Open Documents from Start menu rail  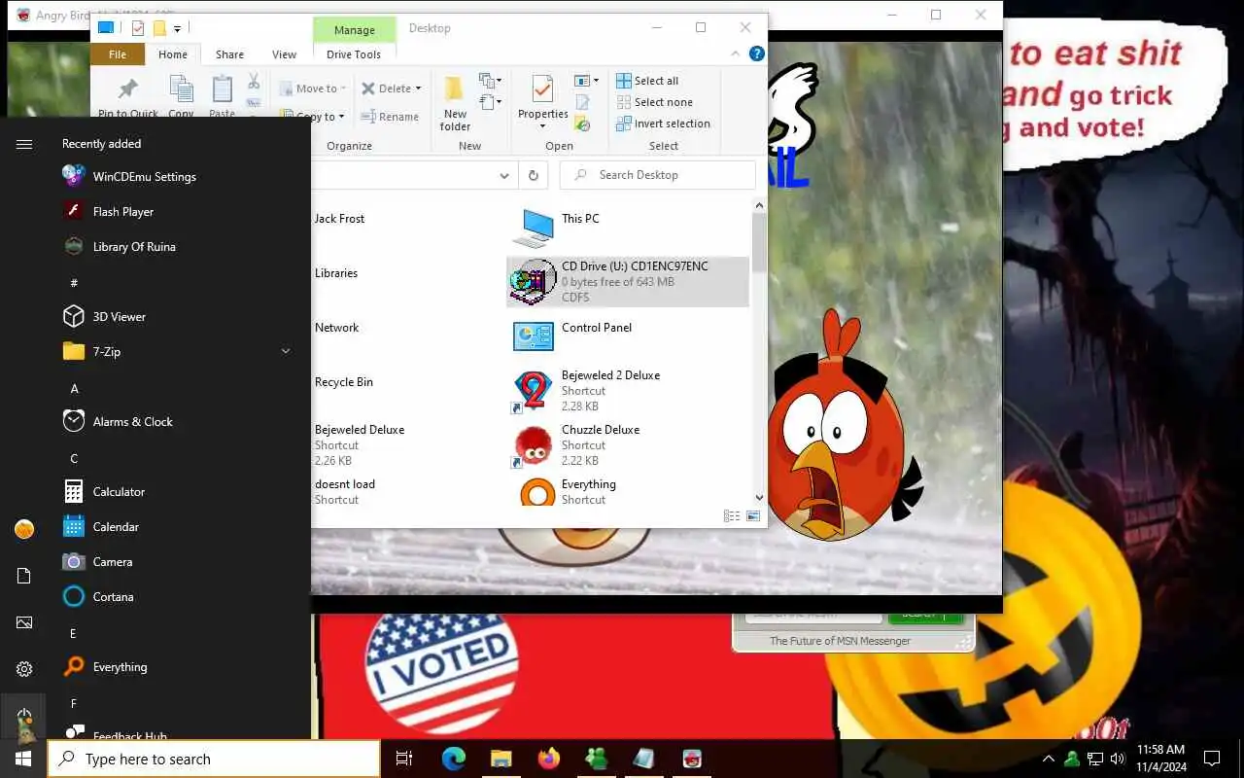(x=24, y=576)
